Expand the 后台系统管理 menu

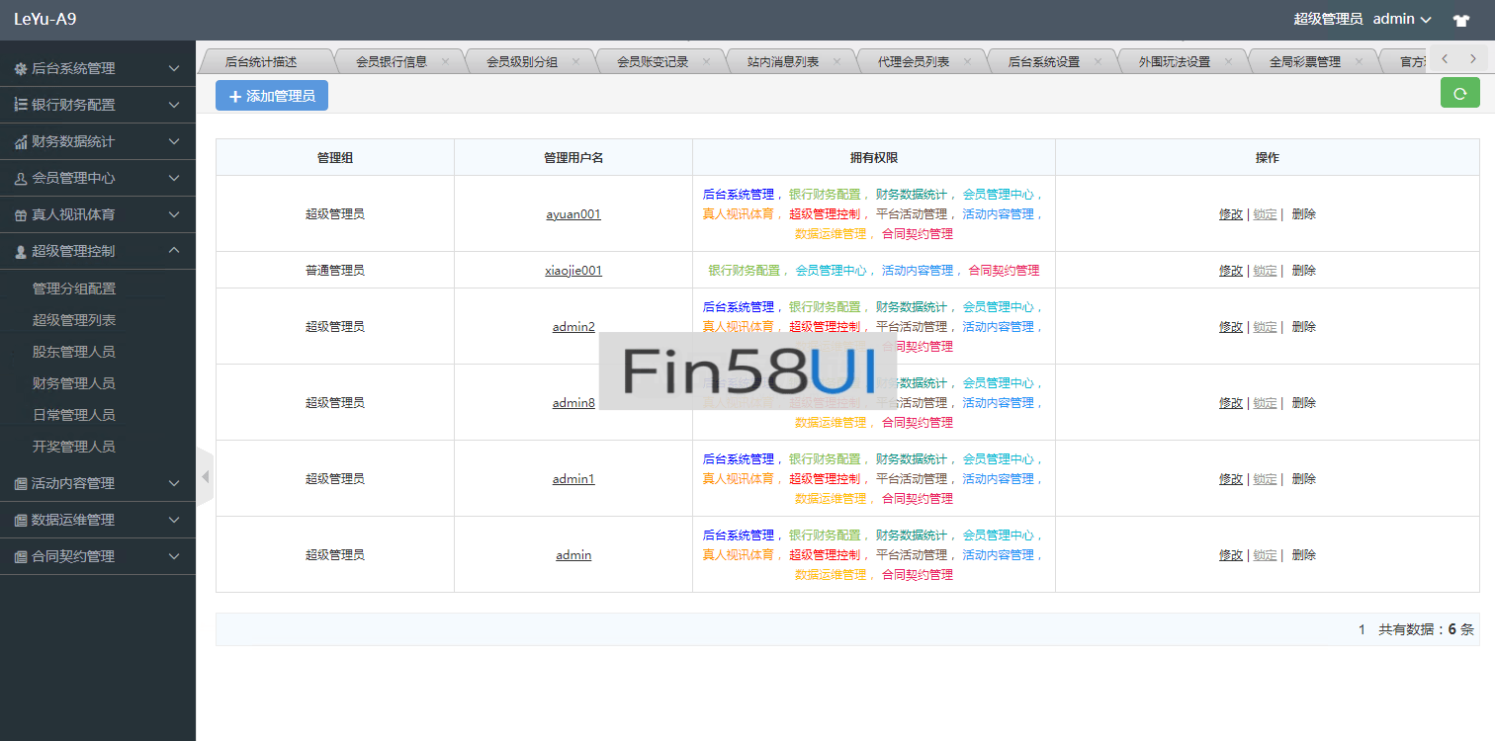click(x=97, y=68)
